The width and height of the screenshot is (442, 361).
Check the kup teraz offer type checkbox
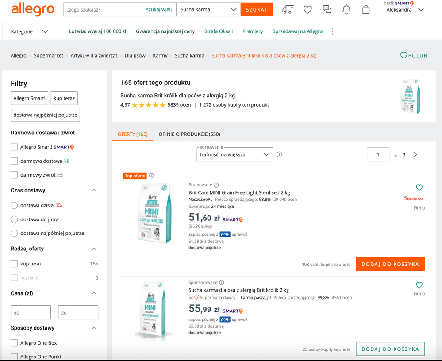[14, 264]
